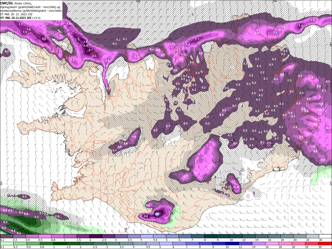Click the darkest green swatch labeled 1 in lower row
This screenshot has width=332, height=249.
click(60, 244)
